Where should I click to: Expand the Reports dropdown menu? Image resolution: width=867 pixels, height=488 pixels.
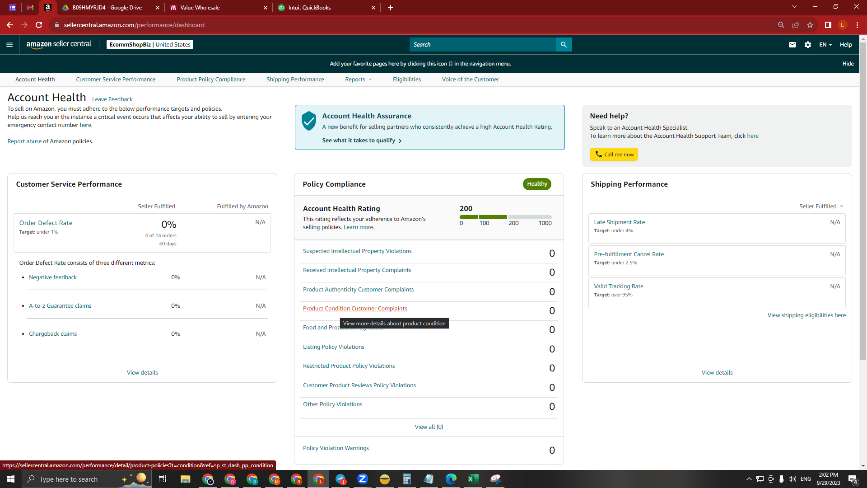pyautogui.click(x=359, y=80)
